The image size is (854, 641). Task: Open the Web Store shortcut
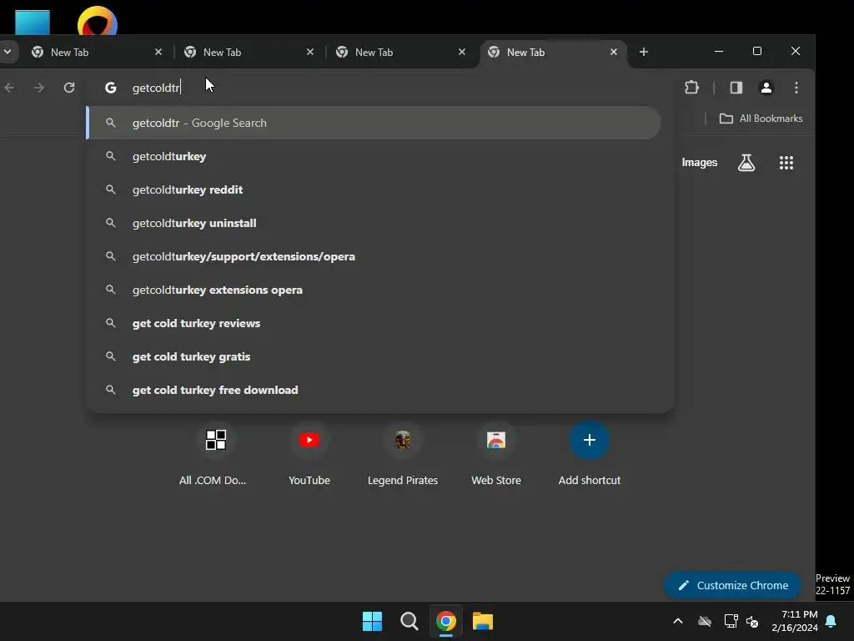pyautogui.click(x=496, y=453)
